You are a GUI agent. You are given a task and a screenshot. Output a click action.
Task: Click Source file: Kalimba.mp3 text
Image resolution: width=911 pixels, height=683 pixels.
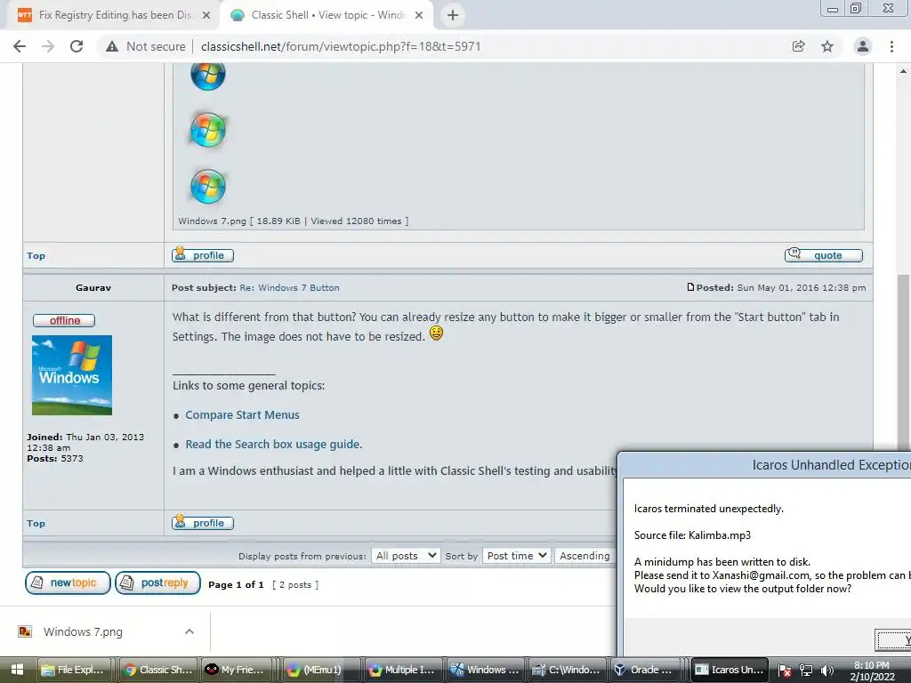point(692,534)
